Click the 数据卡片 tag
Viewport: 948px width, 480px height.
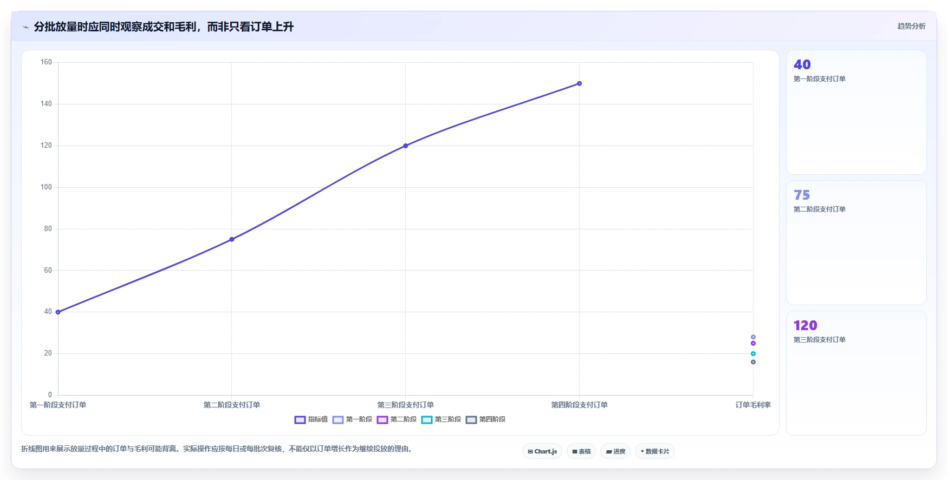click(x=654, y=451)
